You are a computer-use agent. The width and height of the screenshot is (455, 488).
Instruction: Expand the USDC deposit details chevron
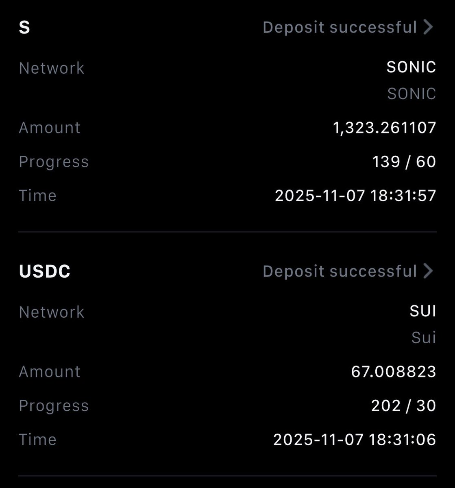tap(428, 271)
